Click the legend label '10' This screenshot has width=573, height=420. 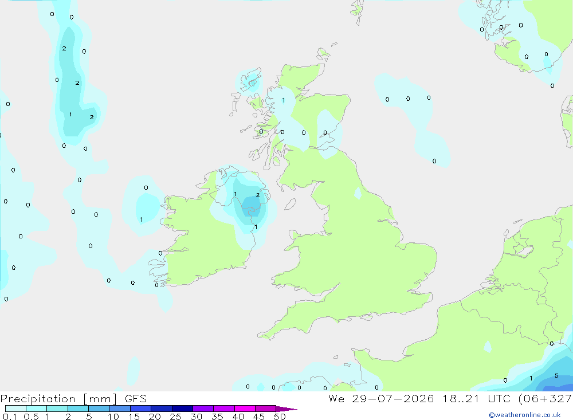pos(113,417)
